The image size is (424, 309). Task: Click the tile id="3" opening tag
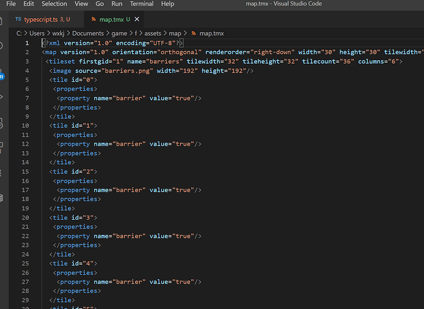tap(73, 217)
